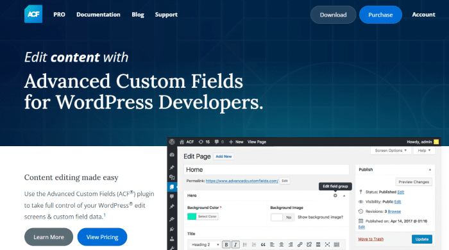Click the insert Read More tag icon

tap(318, 245)
